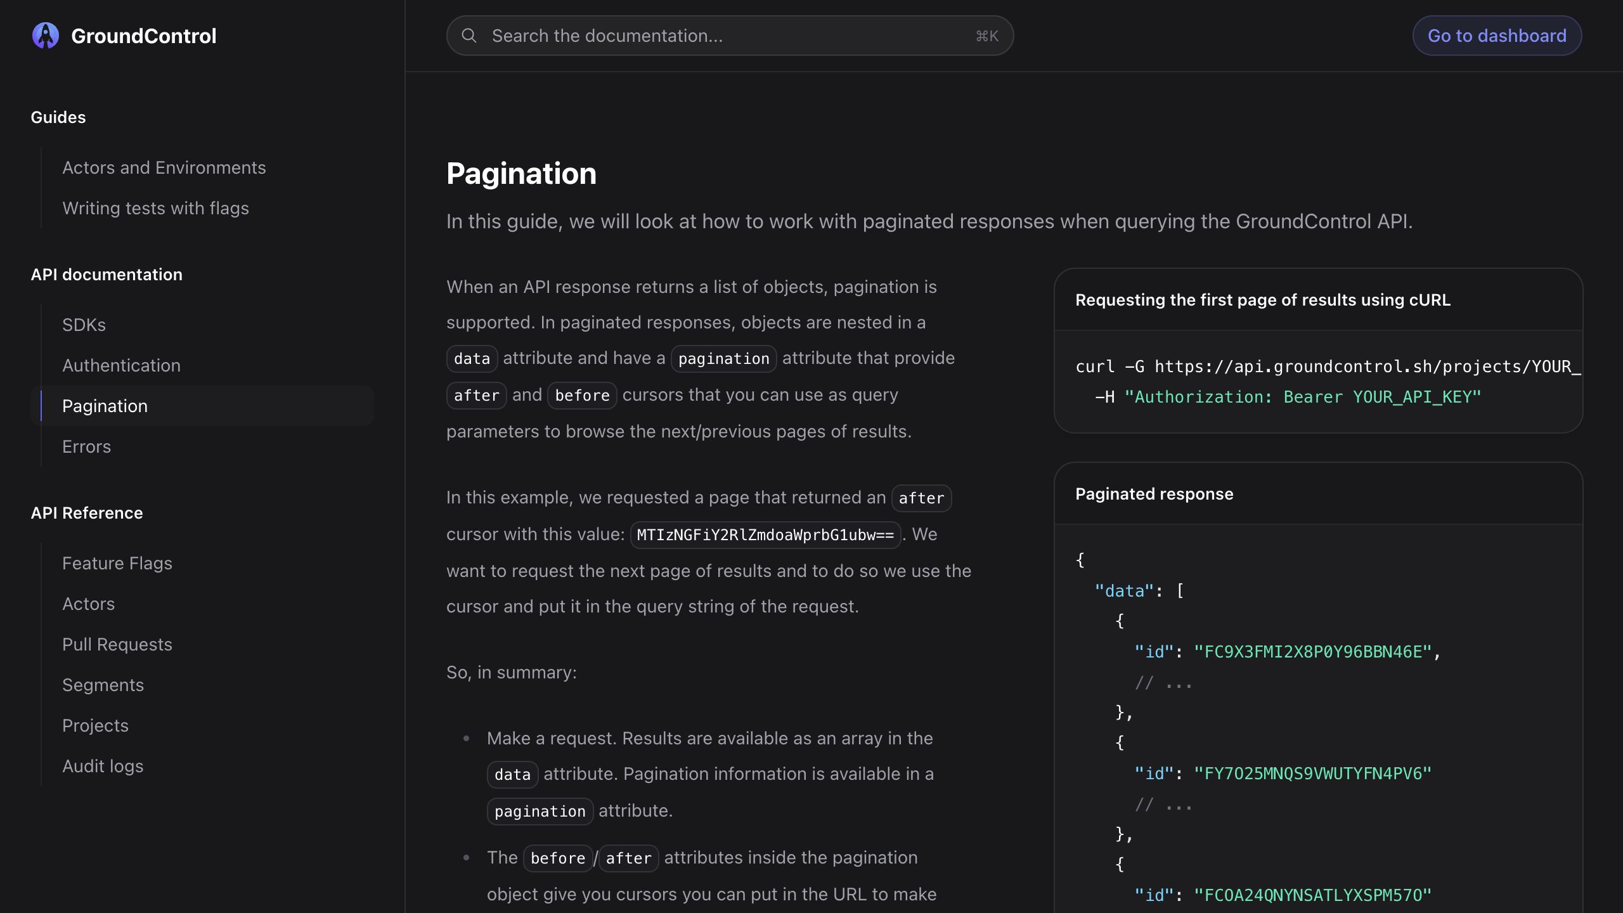This screenshot has width=1623, height=913.
Task: Click the Pagination page heading
Action: point(521,173)
